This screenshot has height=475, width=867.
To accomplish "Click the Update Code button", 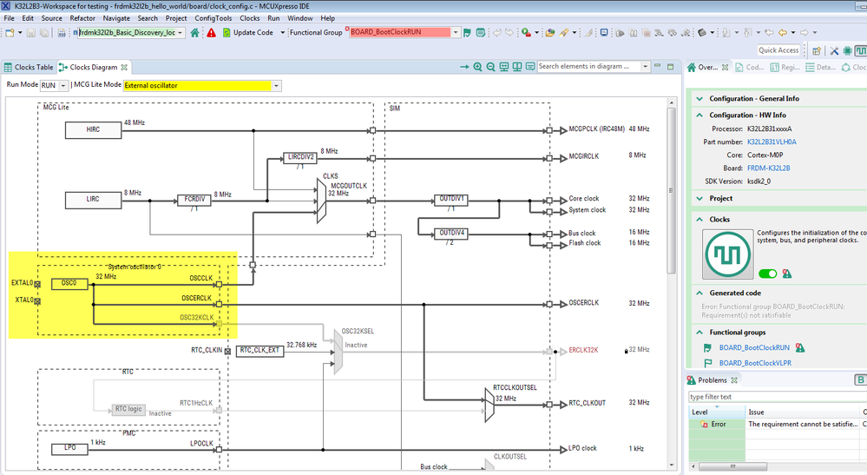I will 247,33.
